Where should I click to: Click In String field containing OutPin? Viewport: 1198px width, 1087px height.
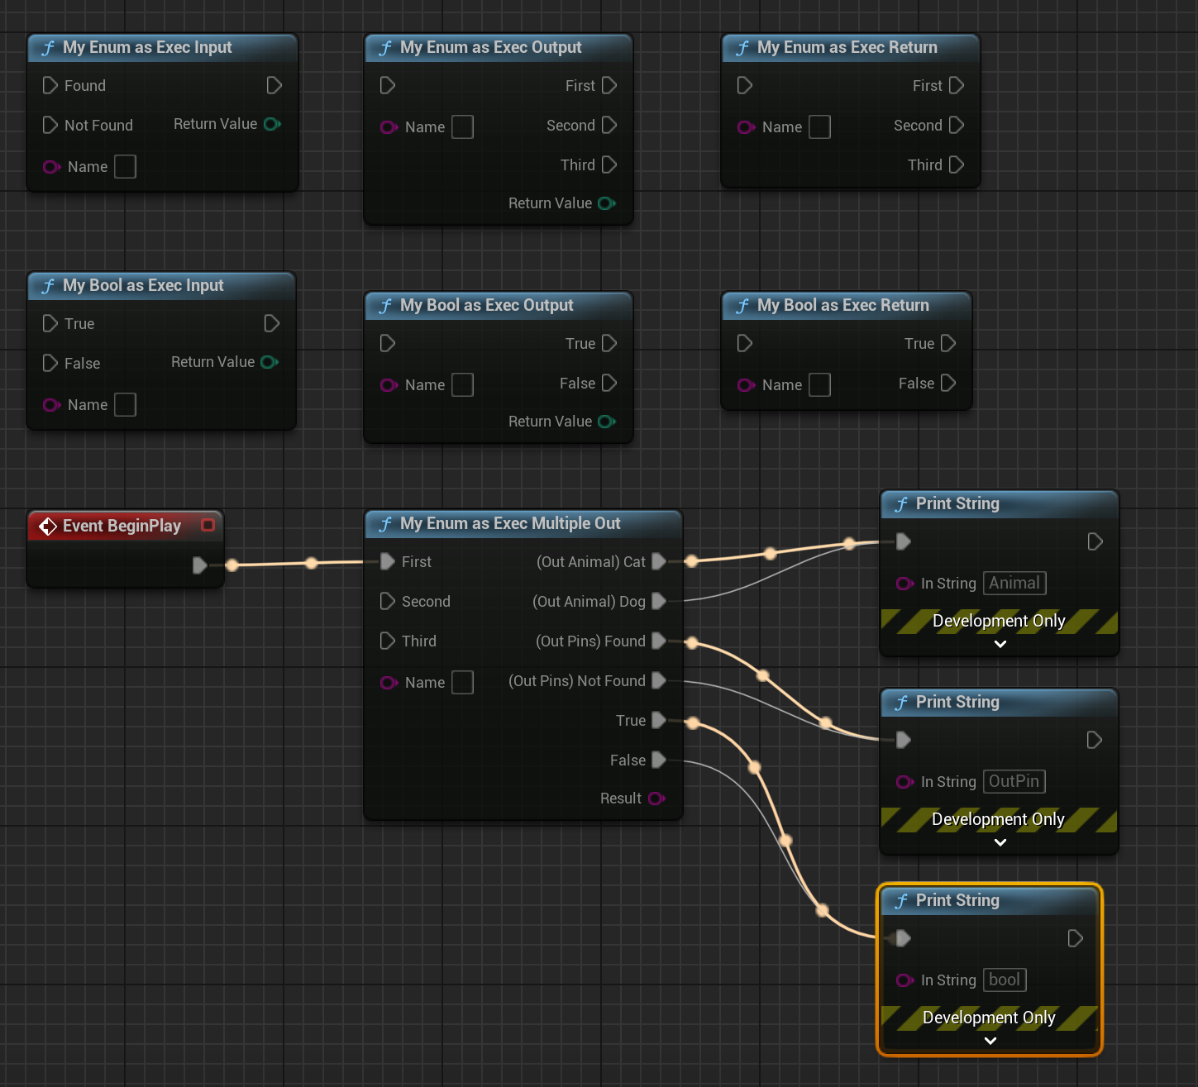1014,782
